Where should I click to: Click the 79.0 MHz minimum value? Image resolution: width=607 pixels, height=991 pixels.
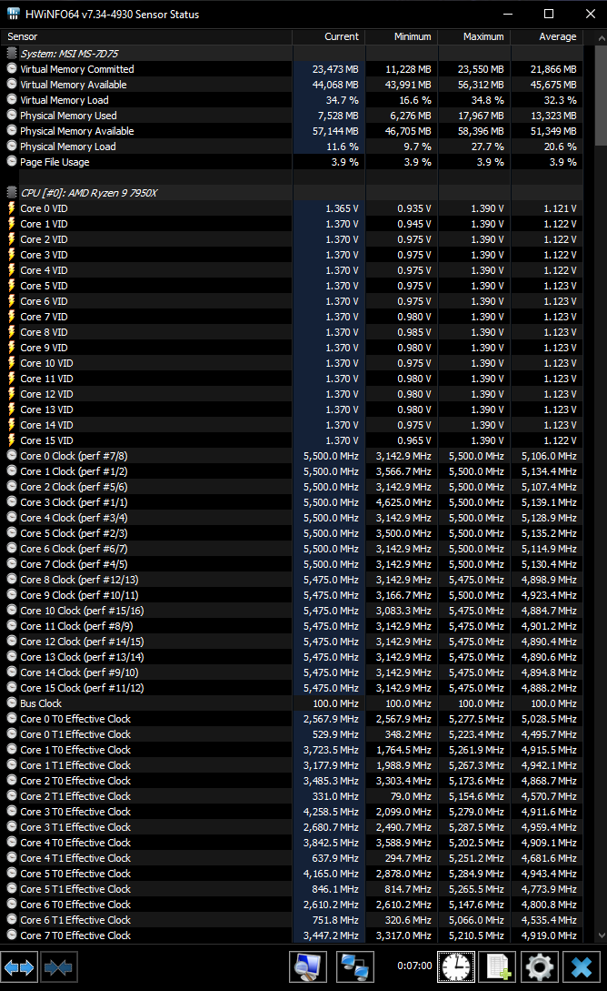click(x=412, y=796)
